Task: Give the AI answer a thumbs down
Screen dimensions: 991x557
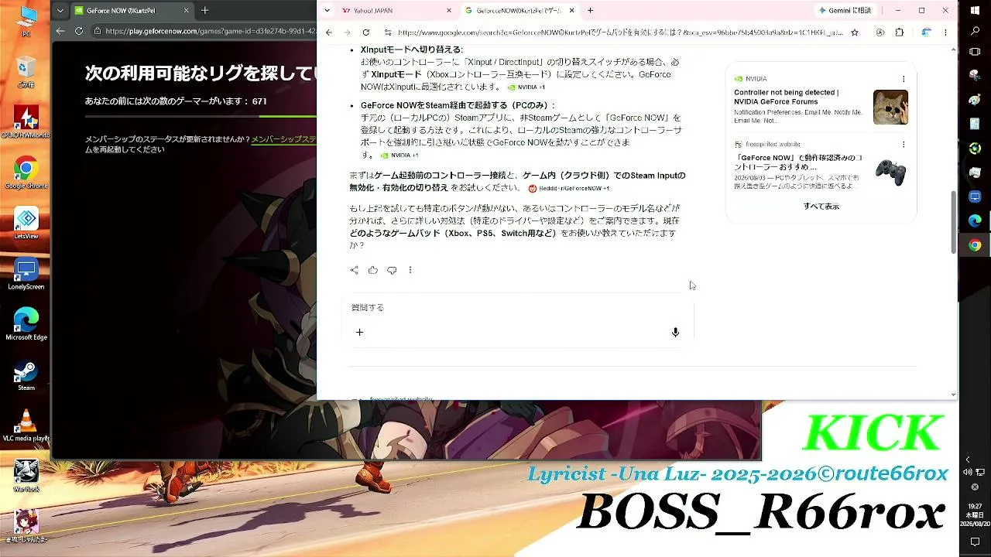Action: 392,270
